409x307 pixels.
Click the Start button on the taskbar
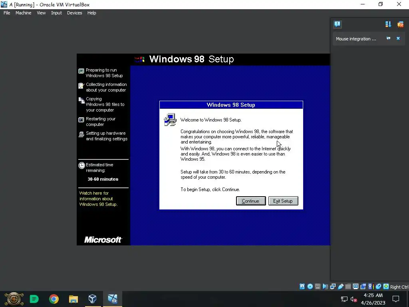(14, 299)
